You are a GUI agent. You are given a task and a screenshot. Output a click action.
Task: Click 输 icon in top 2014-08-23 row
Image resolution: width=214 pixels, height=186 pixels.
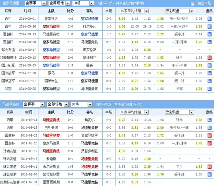[x=209, y=34]
